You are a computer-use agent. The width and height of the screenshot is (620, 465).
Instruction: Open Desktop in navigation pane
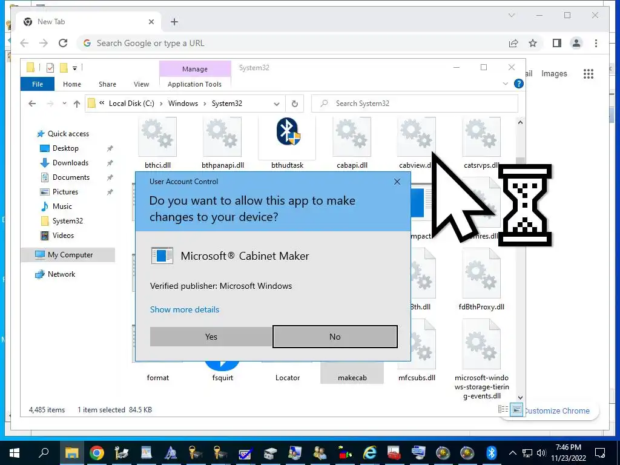tap(65, 148)
